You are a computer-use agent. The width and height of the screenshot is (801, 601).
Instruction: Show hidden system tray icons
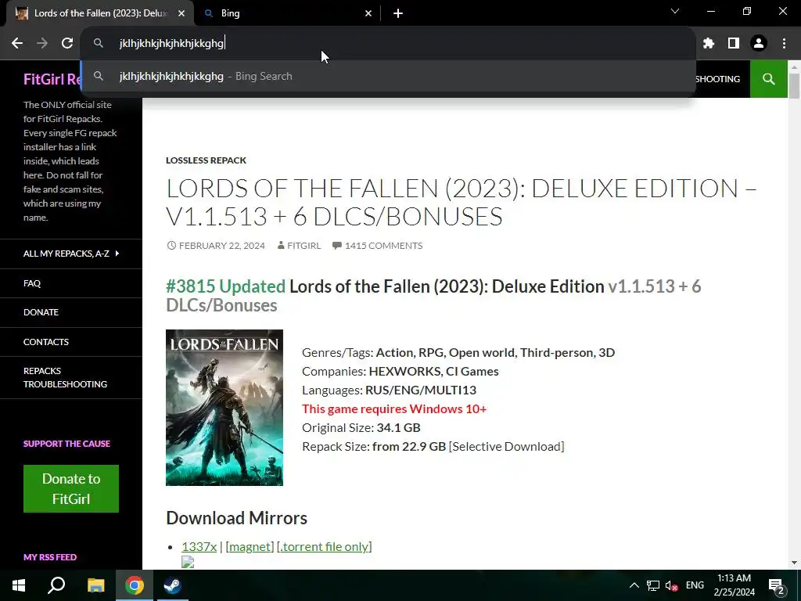pos(634,585)
